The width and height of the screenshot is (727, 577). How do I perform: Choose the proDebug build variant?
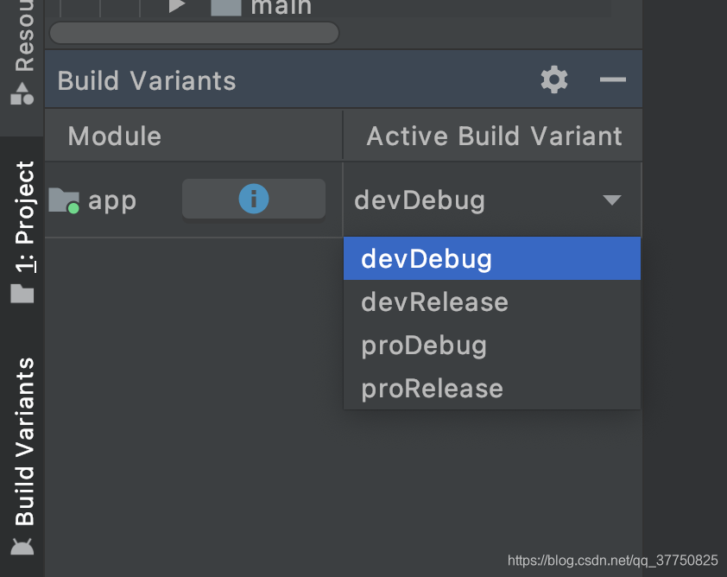pos(423,345)
